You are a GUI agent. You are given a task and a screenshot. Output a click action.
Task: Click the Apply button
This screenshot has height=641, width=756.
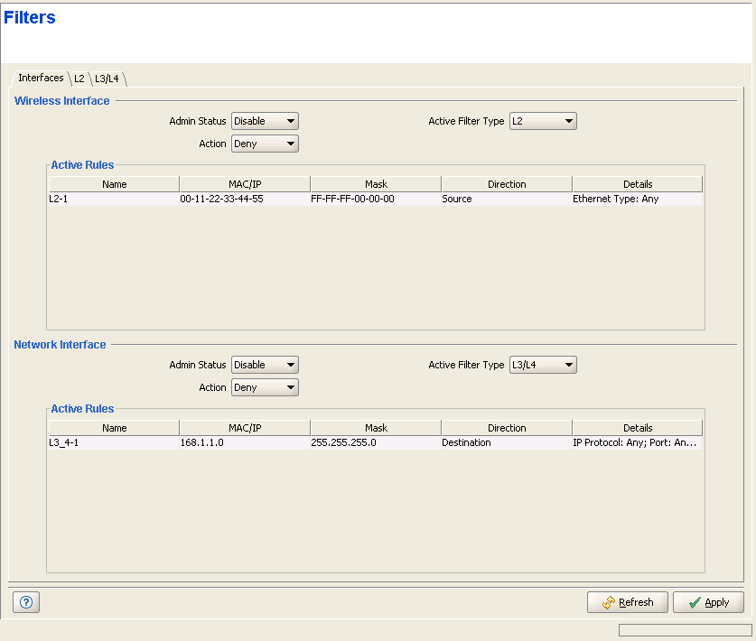click(x=708, y=602)
